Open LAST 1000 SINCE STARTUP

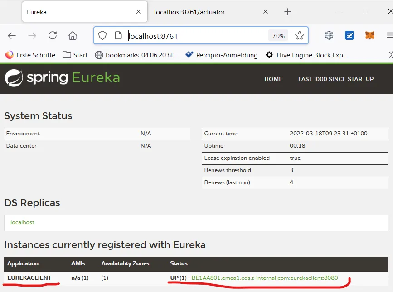pos(336,79)
